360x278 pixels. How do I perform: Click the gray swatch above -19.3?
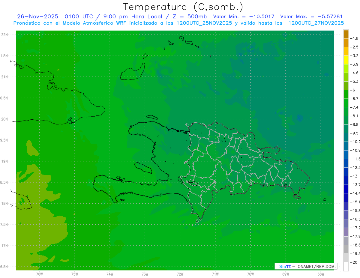(x=346, y=250)
